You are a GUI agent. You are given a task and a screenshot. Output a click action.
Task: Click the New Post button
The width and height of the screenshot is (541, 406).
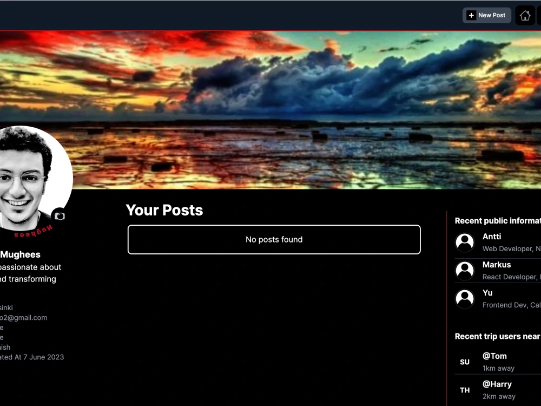(486, 15)
